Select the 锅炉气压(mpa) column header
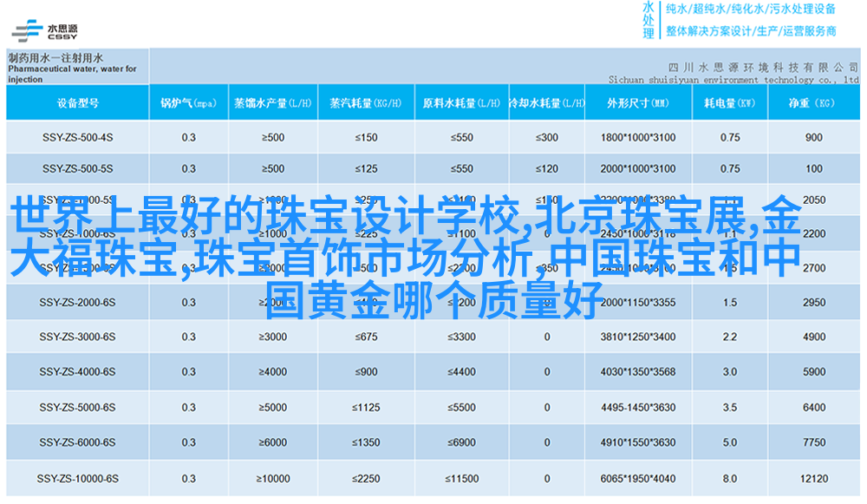 [188, 103]
